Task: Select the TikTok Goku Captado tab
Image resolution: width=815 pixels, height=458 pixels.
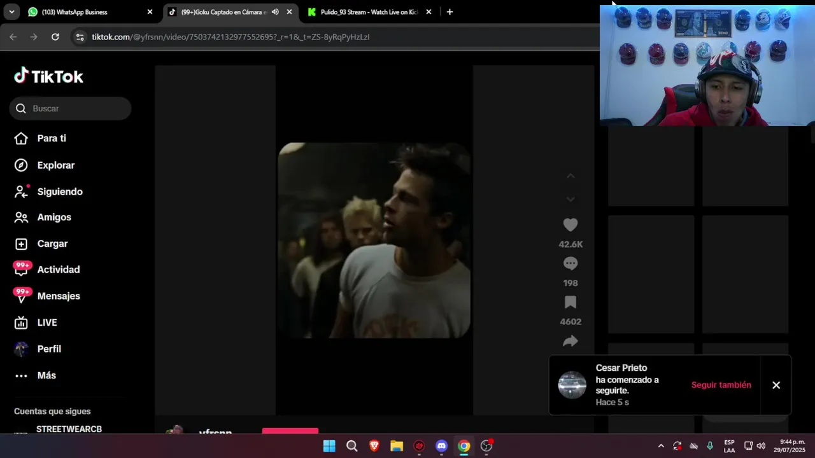Action: tap(223, 12)
